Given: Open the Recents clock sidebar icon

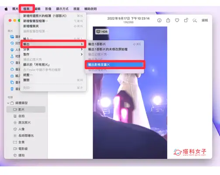Looking at the screenshot, I should click(12, 69).
